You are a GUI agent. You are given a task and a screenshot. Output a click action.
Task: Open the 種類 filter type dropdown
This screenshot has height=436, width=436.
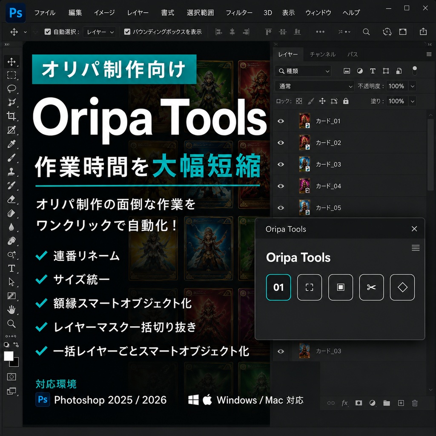point(303,71)
